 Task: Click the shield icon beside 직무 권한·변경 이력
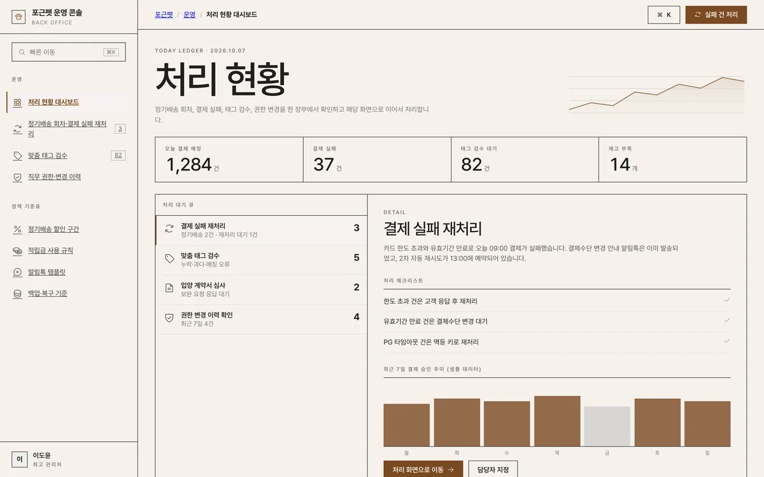(17, 177)
